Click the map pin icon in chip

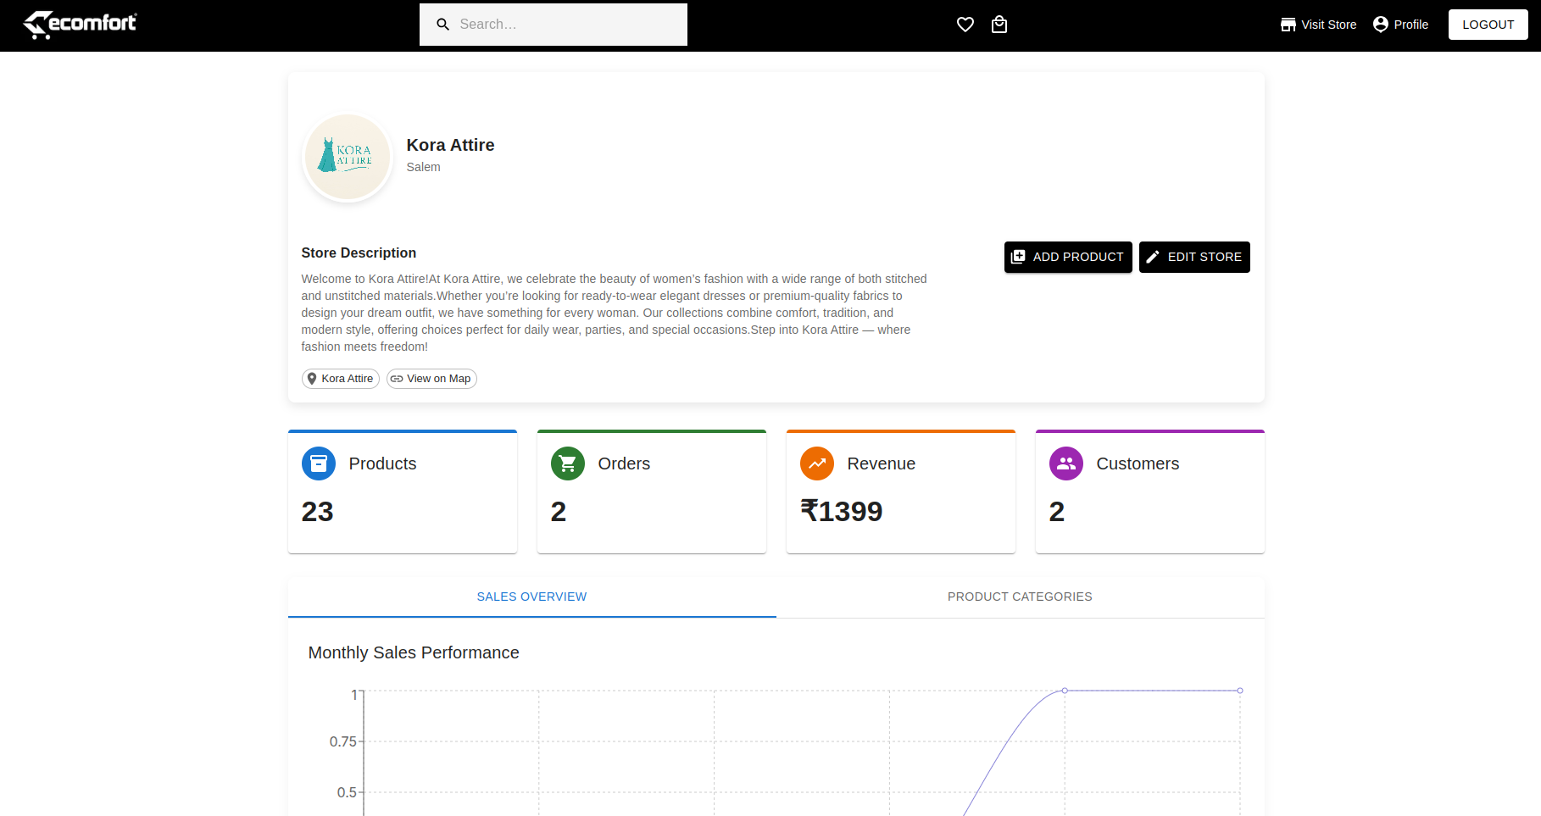312,379
